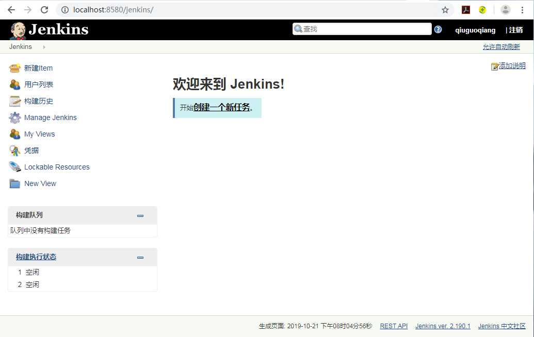Open the 用户列表 page
This screenshot has height=337, width=534.
pos(39,85)
